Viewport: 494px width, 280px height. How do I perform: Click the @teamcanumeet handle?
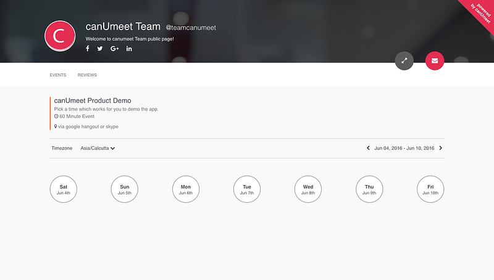(191, 28)
